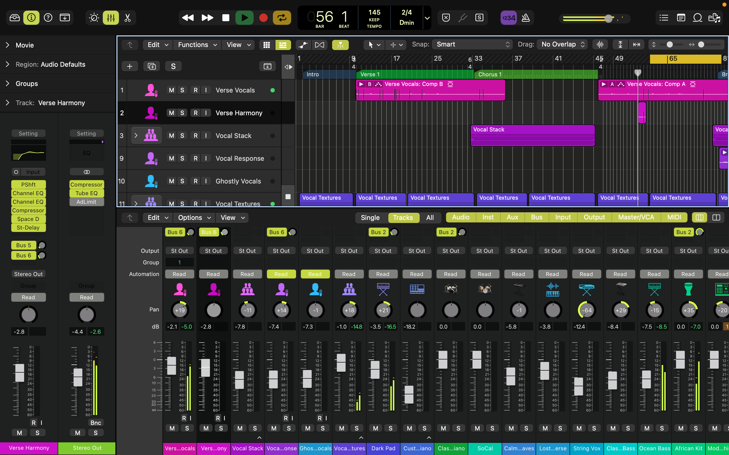Solo the Vocal Stack track

182,136
